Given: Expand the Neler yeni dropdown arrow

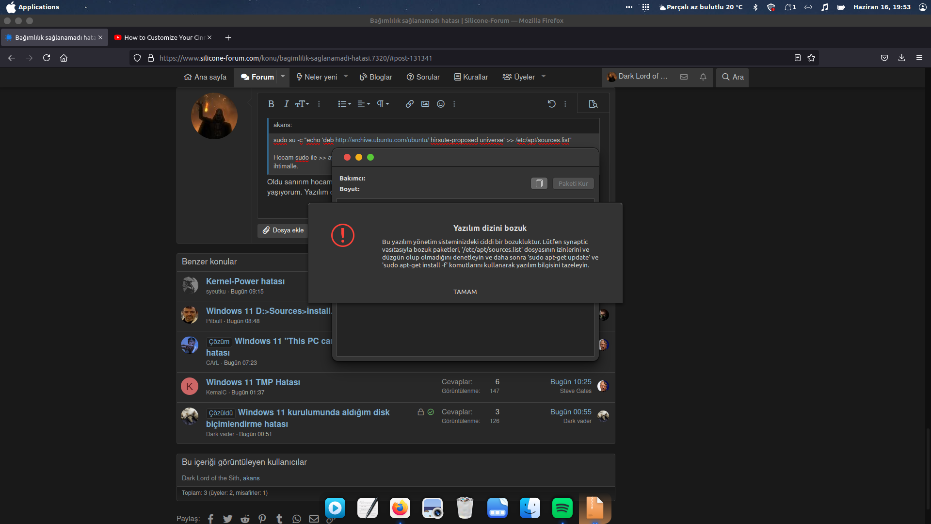Looking at the screenshot, I should click(x=346, y=77).
